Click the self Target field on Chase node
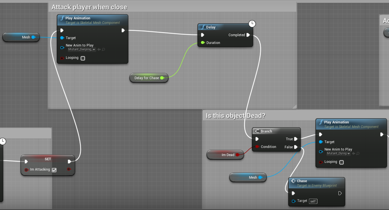The width and height of the screenshot is (389, 210). [x=313, y=201]
